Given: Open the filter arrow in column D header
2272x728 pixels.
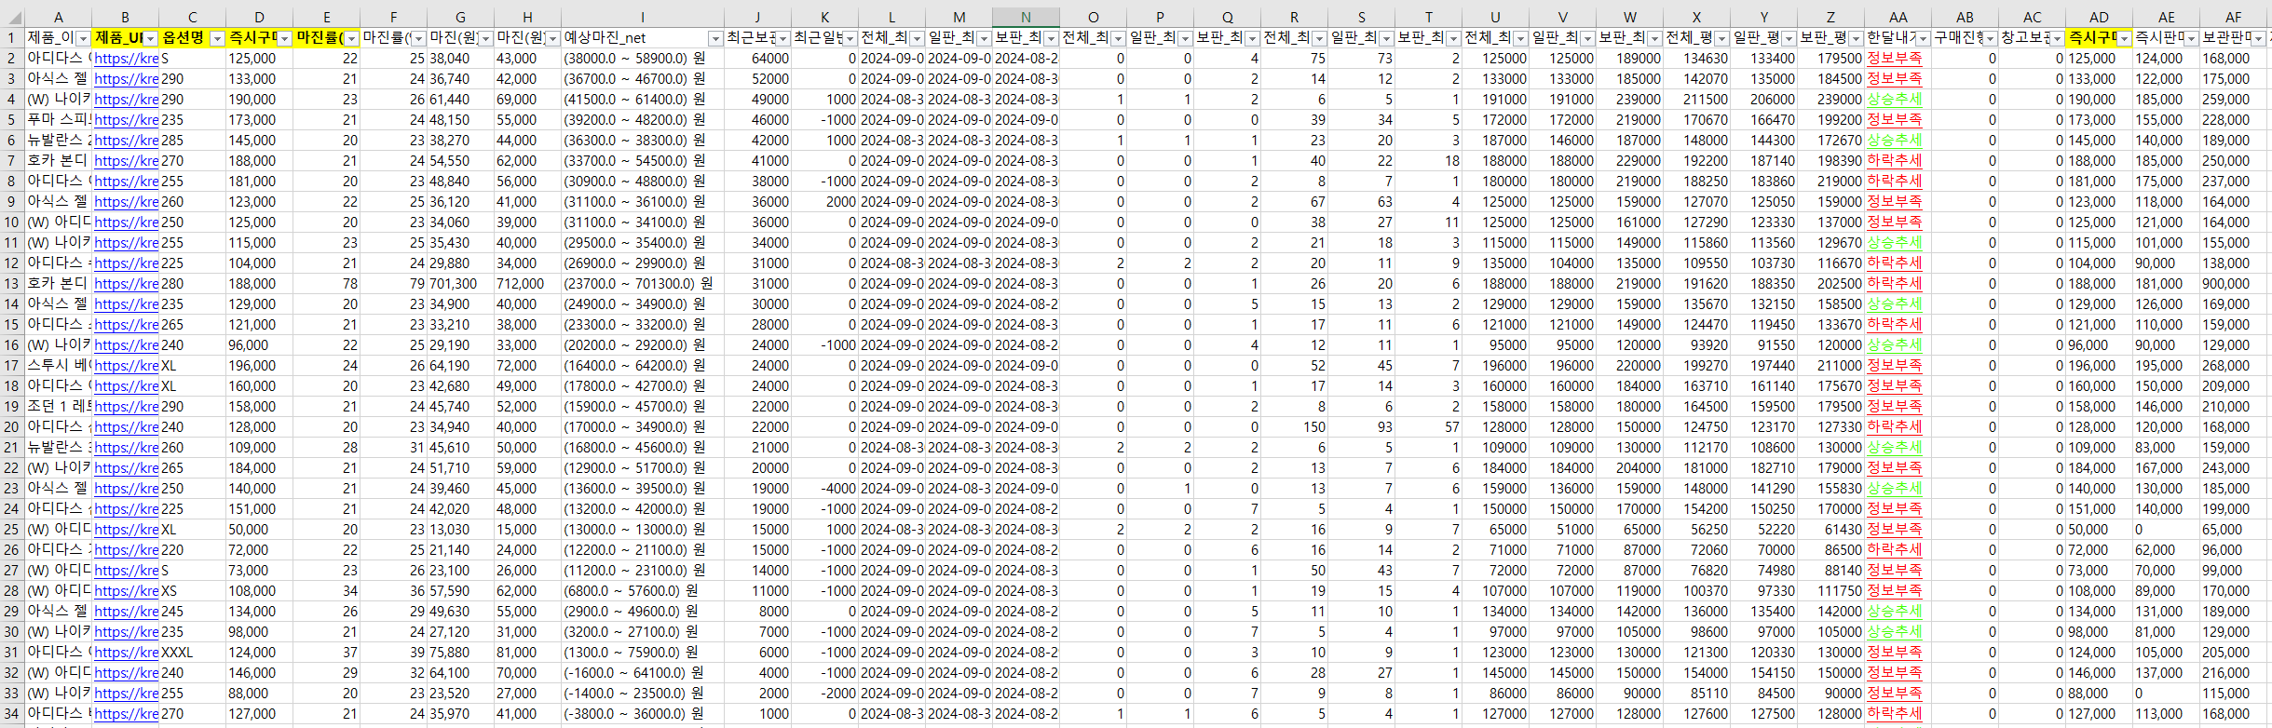Looking at the screenshot, I should (284, 38).
